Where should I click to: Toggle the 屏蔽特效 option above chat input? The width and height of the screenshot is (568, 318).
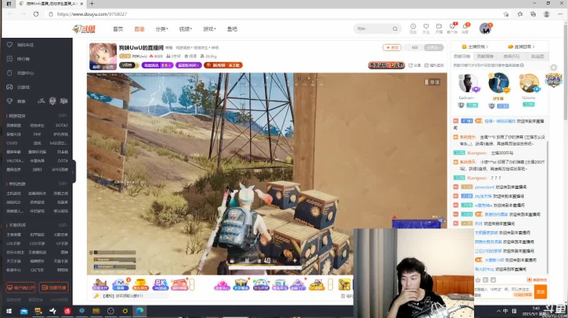[537, 280]
